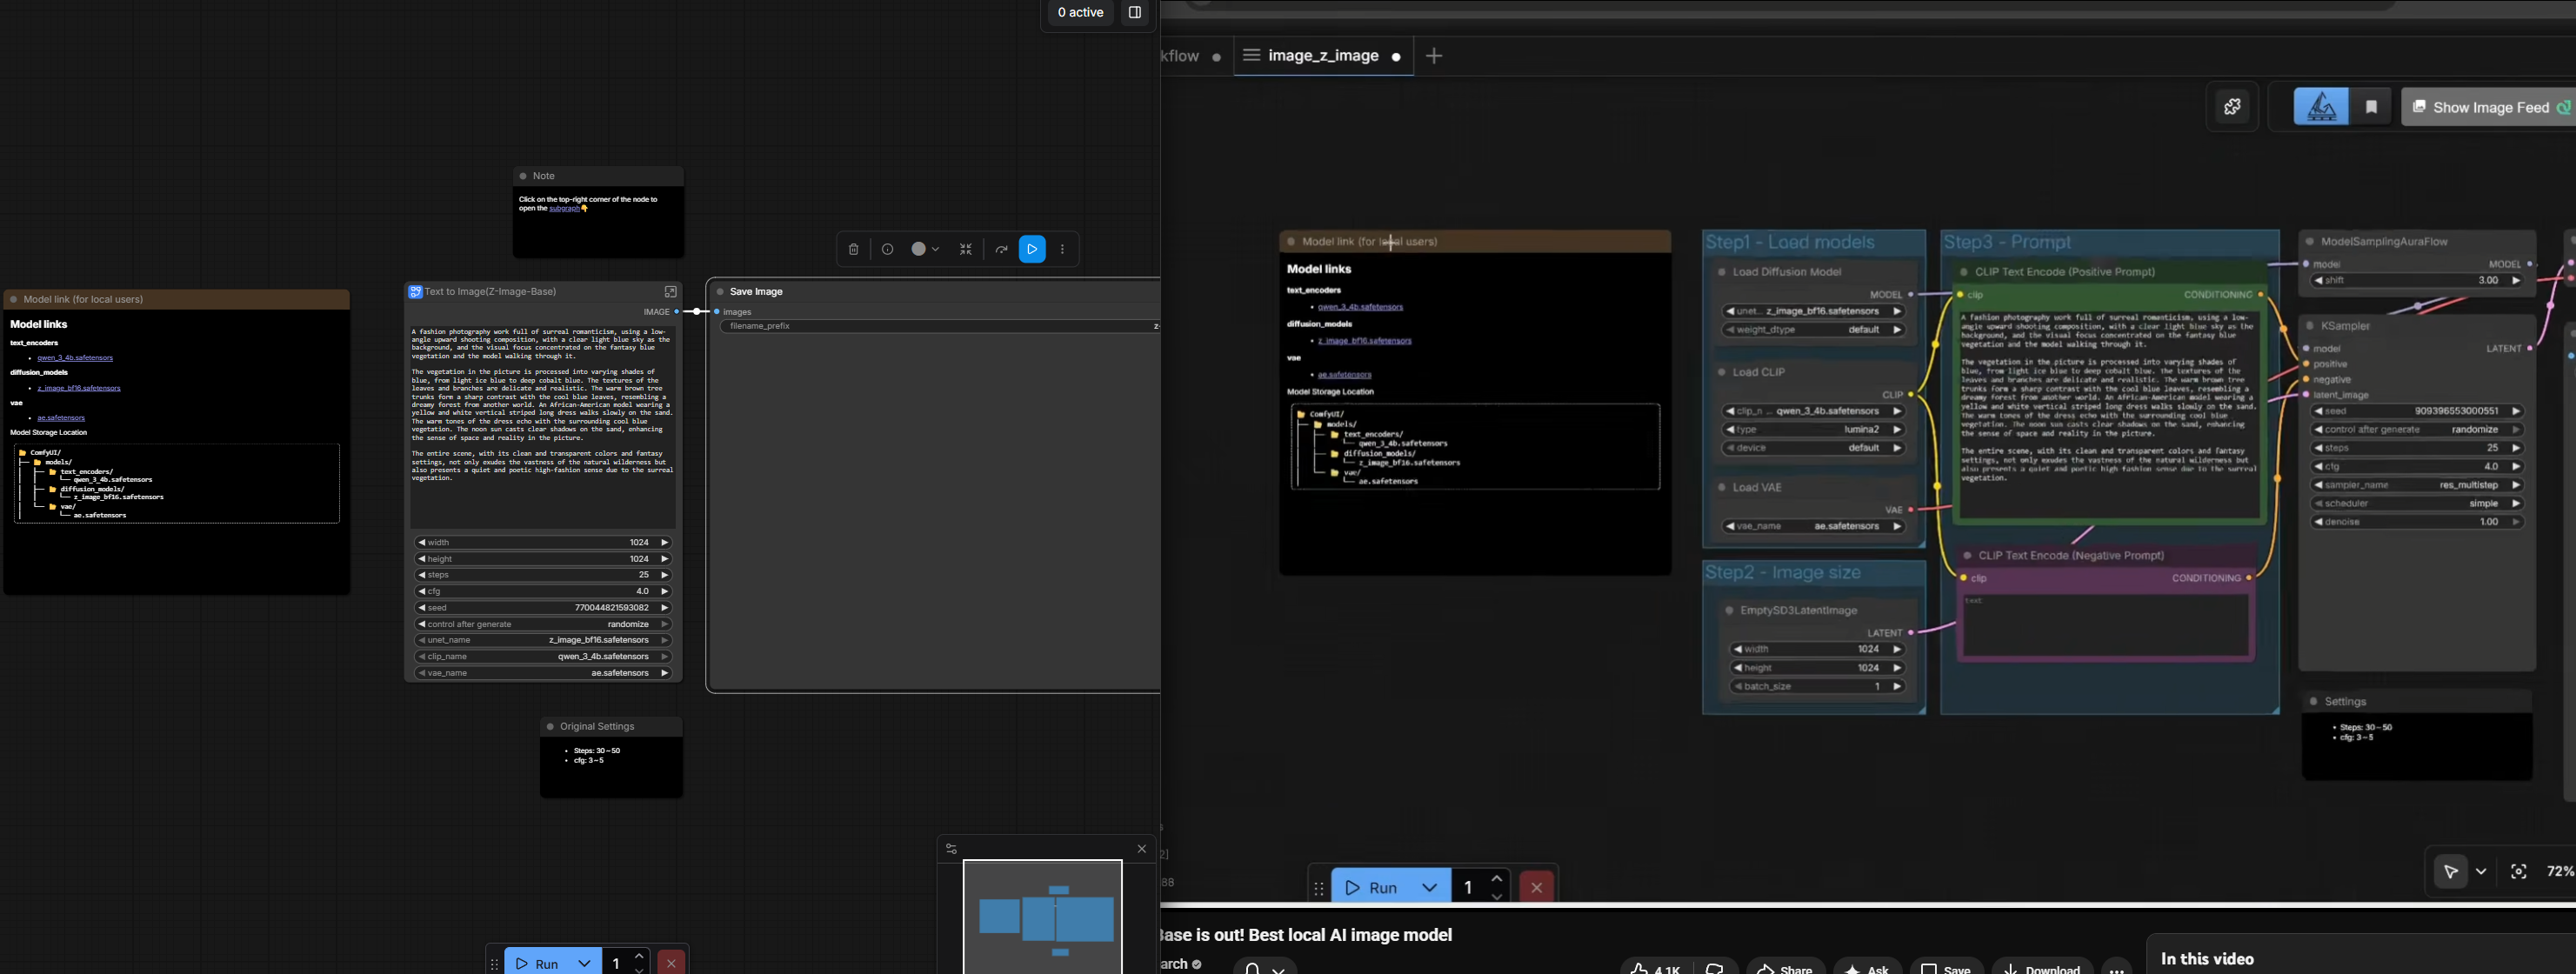The width and height of the screenshot is (2576, 974).
Task: Toggle collapse dot on Original Settings node
Action: [550, 727]
